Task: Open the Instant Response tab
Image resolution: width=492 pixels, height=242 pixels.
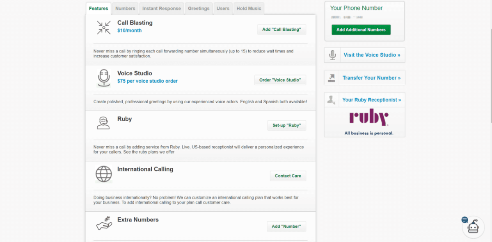Action: [161, 9]
